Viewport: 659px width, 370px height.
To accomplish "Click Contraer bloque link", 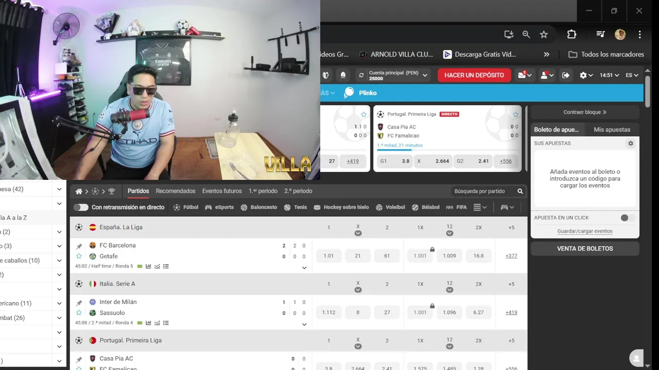I will pos(585,112).
